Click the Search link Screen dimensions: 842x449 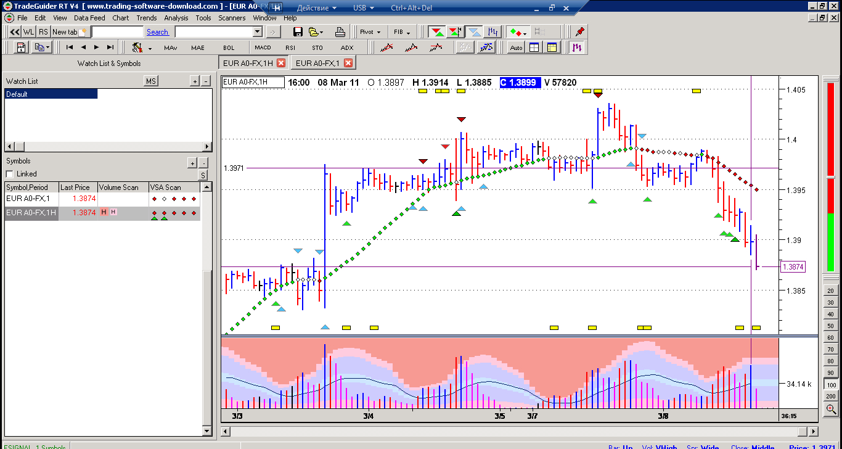[x=157, y=32]
